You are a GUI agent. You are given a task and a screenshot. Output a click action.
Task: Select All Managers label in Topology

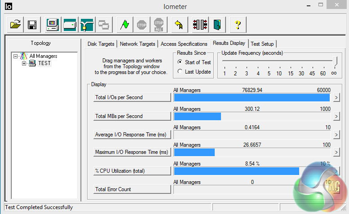tap(44, 56)
